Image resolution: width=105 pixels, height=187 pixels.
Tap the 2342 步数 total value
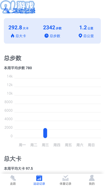point(52,28)
